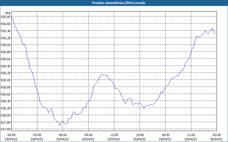Click the 929,20 y-axis value

tap(5, 73)
